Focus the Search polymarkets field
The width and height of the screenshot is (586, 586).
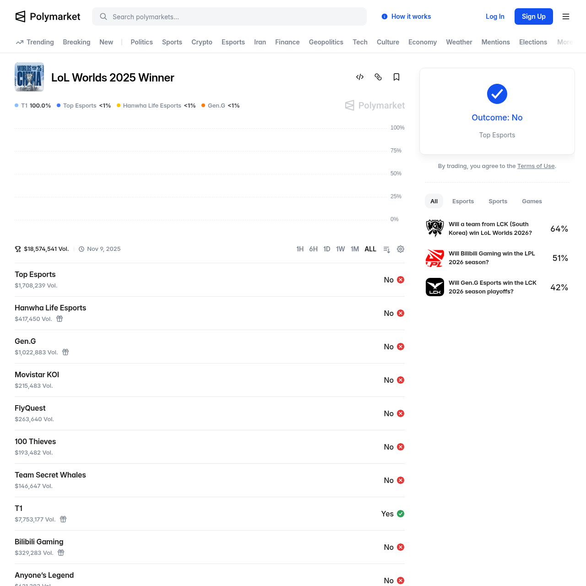[x=229, y=16]
